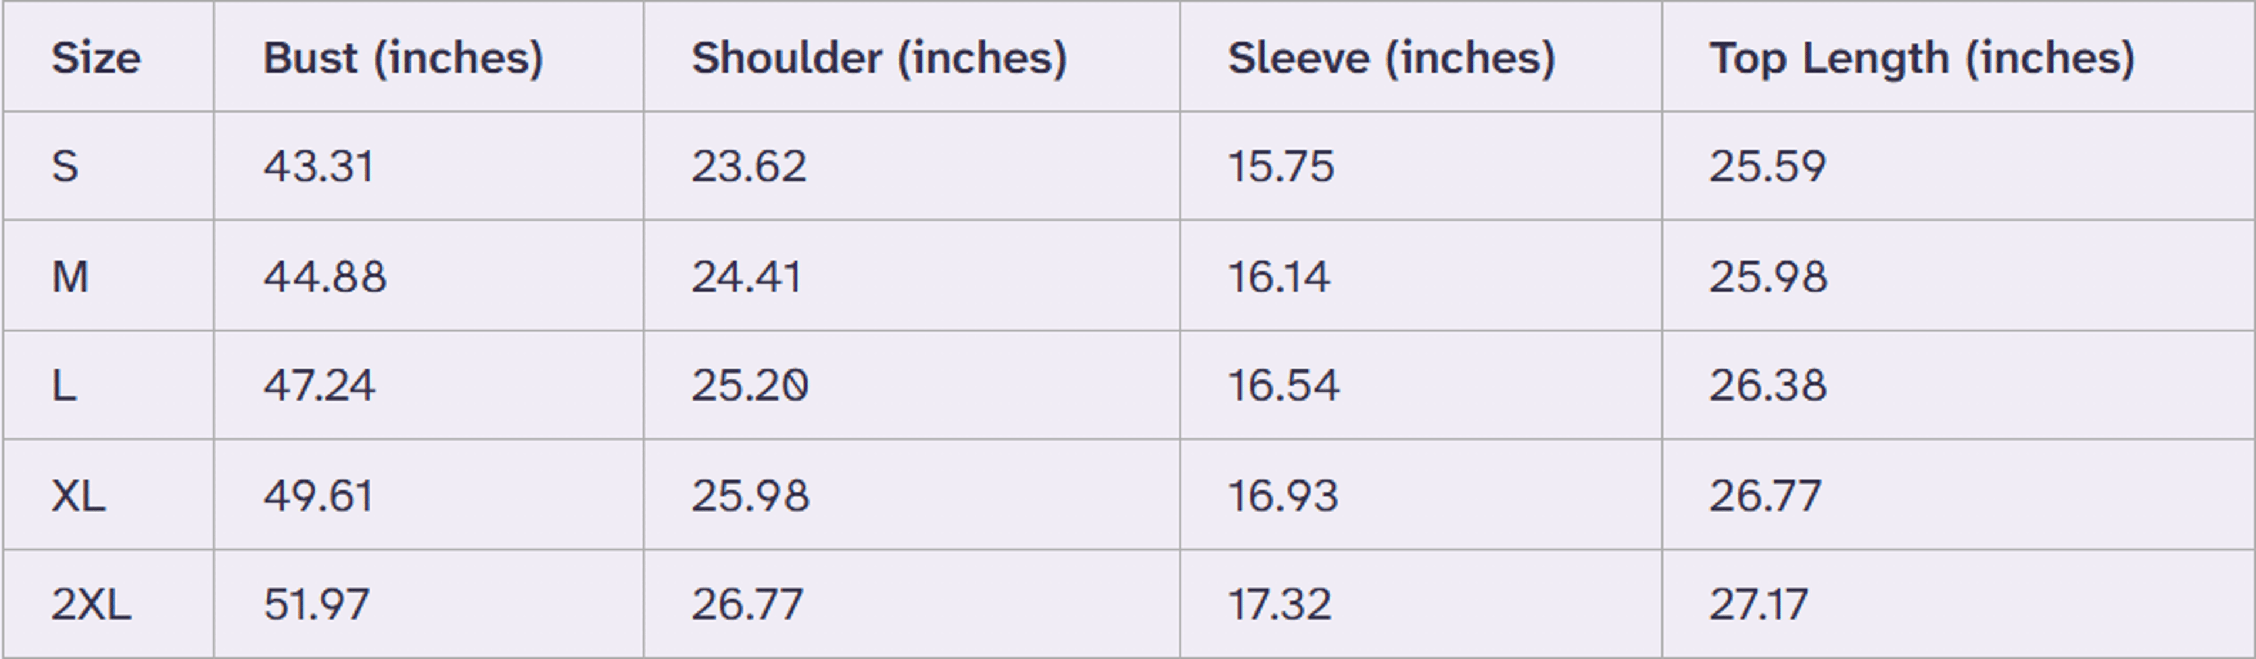The height and width of the screenshot is (659, 2256).
Task: Select sleeve value 16.93
Action: pos(1283,495)
